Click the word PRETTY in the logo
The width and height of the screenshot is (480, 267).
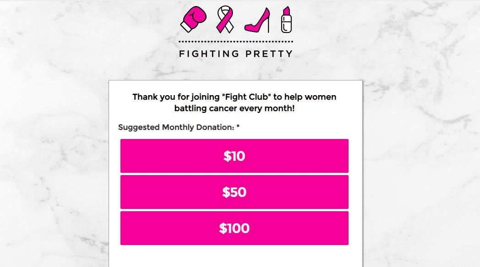269,54
